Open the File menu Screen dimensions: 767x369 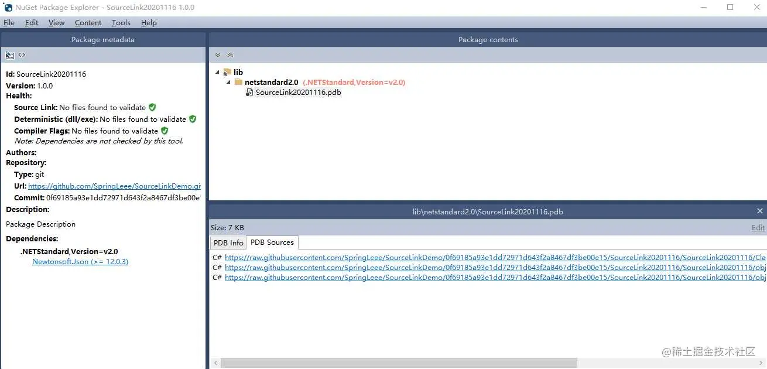(x=9, y=22)
